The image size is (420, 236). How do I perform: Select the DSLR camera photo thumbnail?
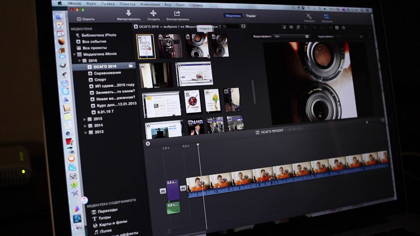(170, 46)
